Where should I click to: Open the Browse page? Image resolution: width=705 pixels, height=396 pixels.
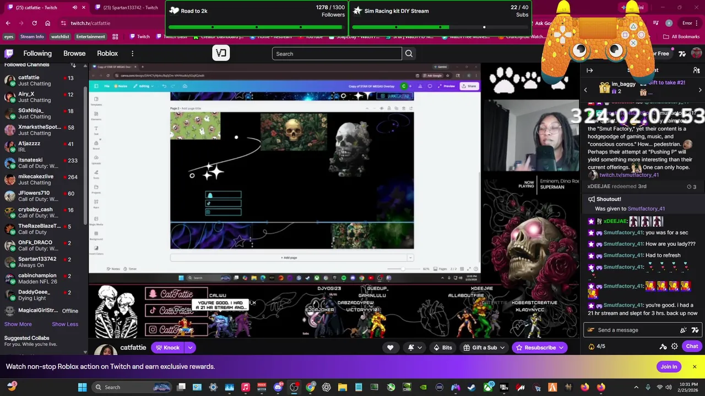[74, 53]
